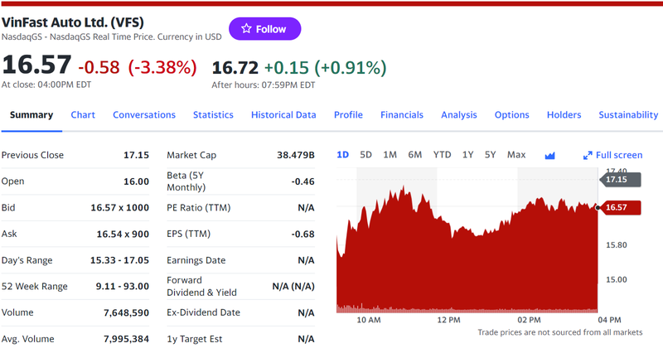Switch to the Chart tab
This screenshot has width=663, height=358.
[83, 115]
